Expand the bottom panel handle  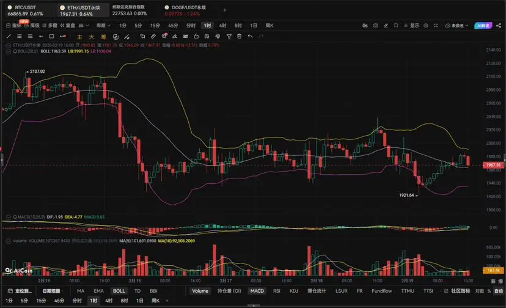254,306
